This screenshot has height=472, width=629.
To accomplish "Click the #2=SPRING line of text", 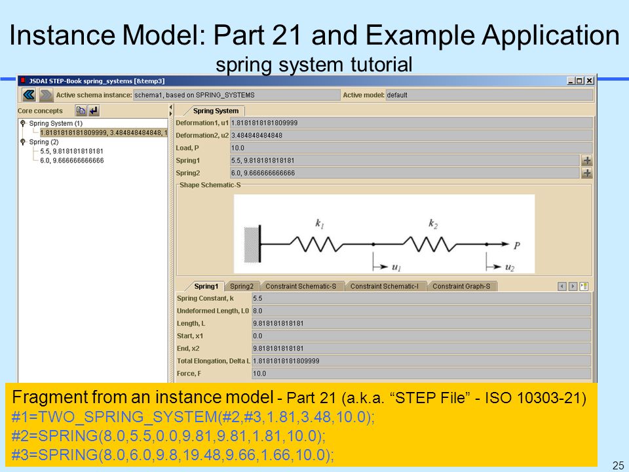I will [x=169, y=436].
